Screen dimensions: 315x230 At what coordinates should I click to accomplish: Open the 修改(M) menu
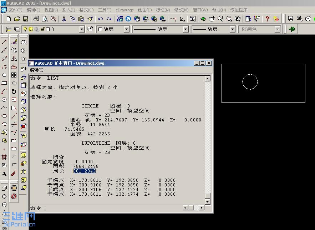(x=181, y=10)
